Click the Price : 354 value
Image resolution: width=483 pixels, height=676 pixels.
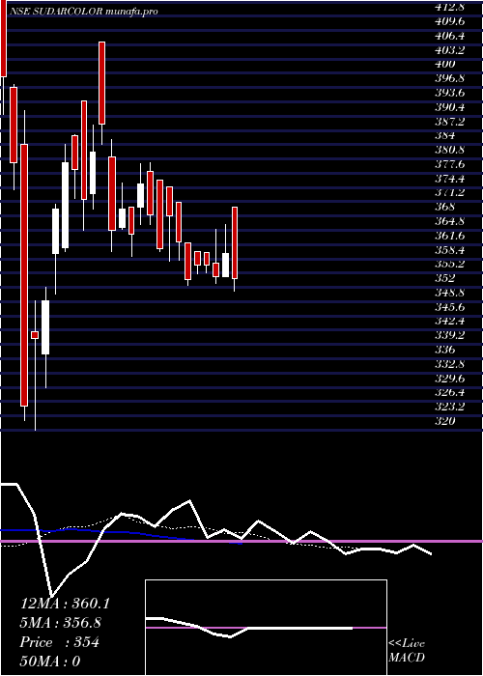[x=60, y=642]
